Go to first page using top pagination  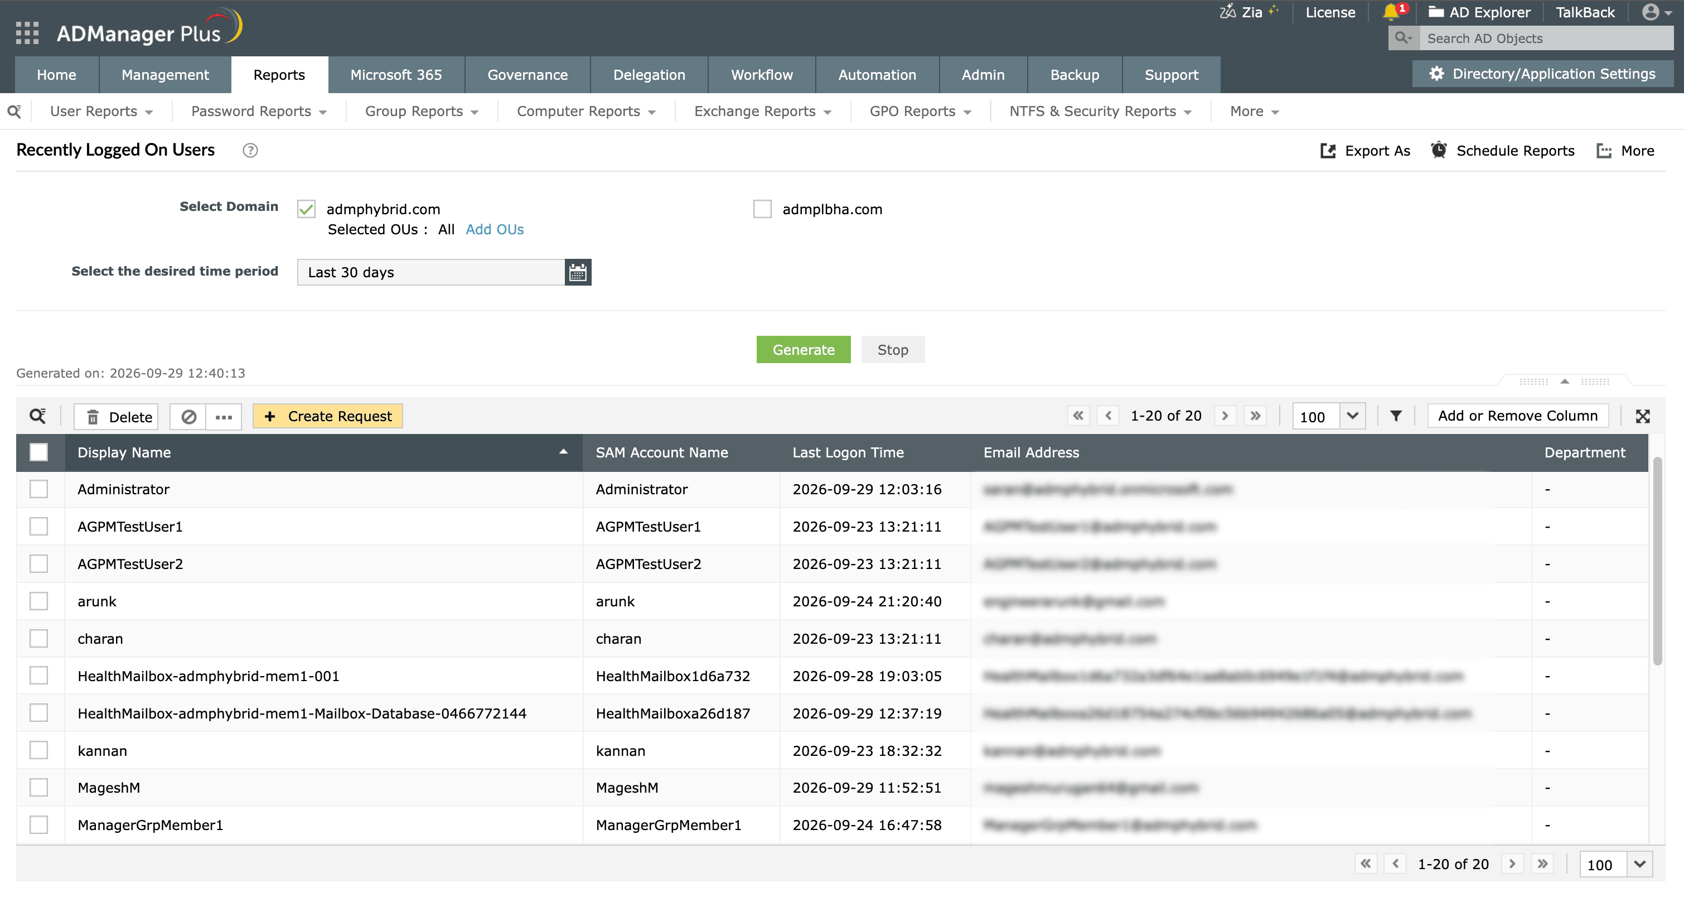1078,416
